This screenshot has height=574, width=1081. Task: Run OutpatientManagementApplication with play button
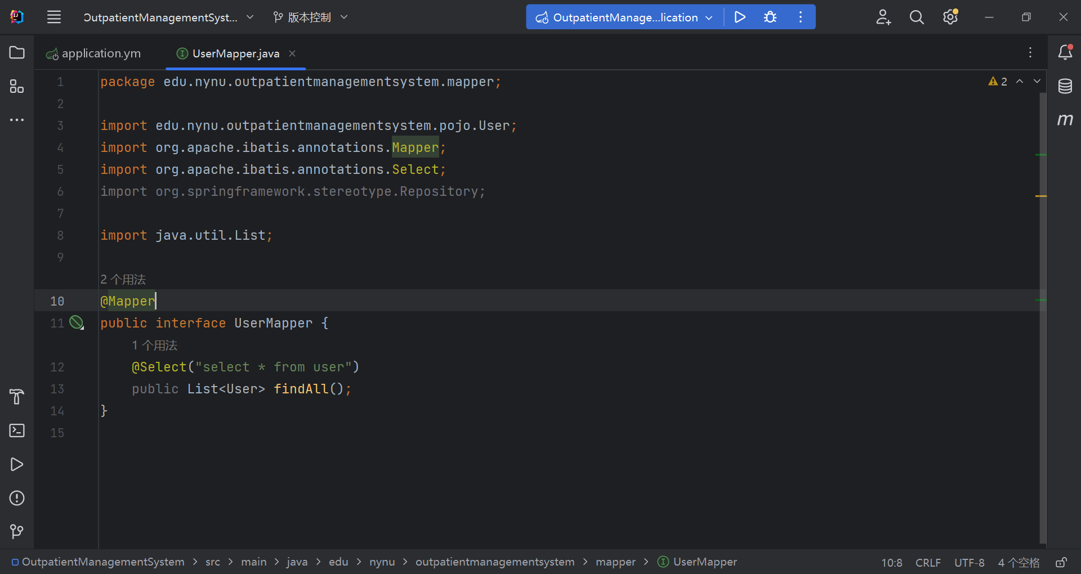740,17
